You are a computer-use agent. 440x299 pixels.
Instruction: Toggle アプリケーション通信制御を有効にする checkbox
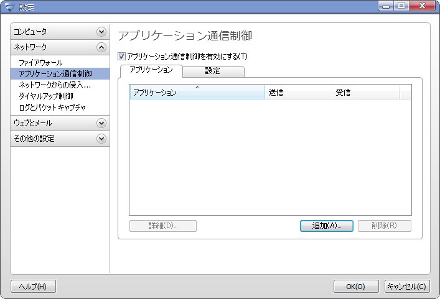[x=121, y=57]
